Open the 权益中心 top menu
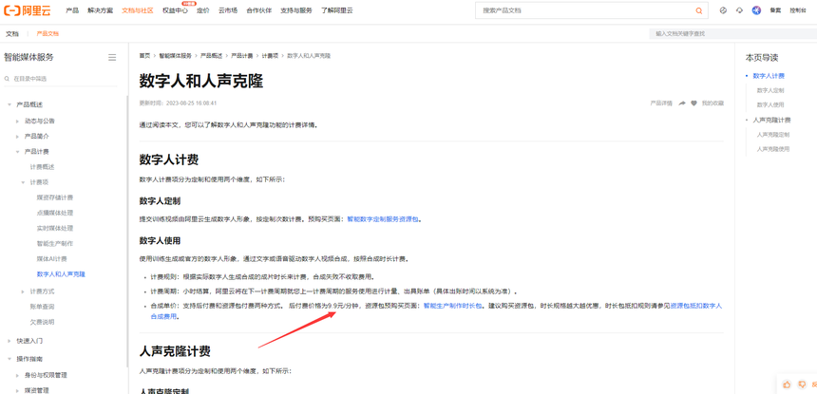The height and width of the screenshot is (394, 817). [x=175, y=10]
